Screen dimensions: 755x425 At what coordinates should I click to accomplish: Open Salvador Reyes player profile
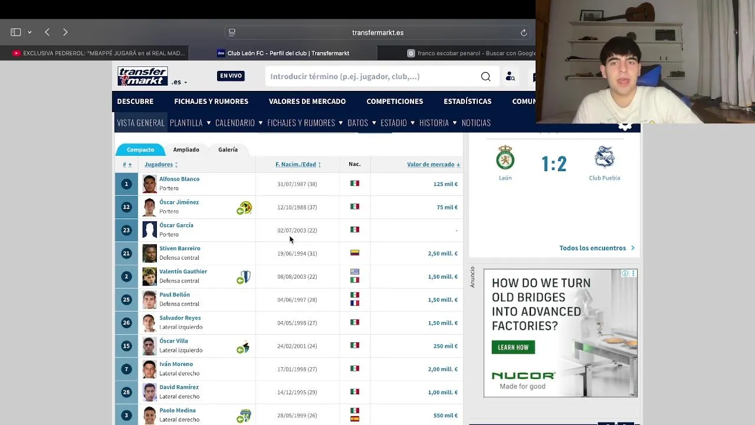(180, 318)
